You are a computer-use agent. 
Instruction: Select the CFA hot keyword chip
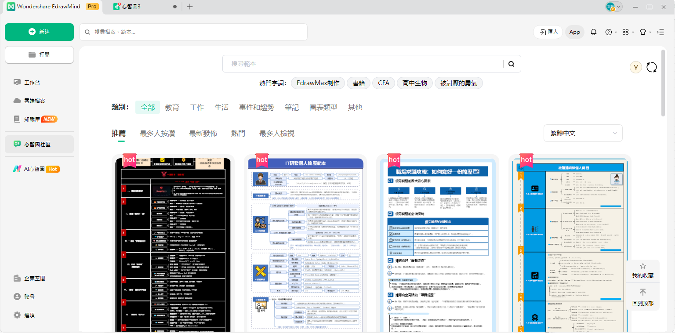pos(383,83)
